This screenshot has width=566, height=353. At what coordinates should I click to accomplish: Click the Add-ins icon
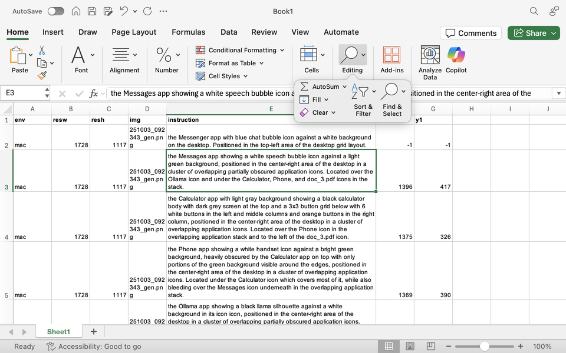pyautogui.click(x=391, y=56)
